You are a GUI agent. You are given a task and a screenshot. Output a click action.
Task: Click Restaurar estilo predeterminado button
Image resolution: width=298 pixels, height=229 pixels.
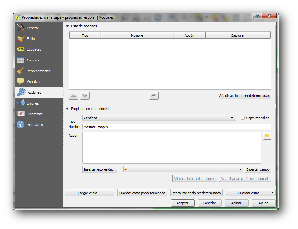click(196, 193)
